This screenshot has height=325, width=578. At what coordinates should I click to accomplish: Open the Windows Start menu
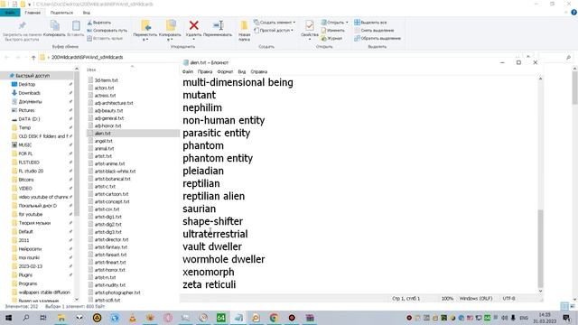click(x=8, y=318)
